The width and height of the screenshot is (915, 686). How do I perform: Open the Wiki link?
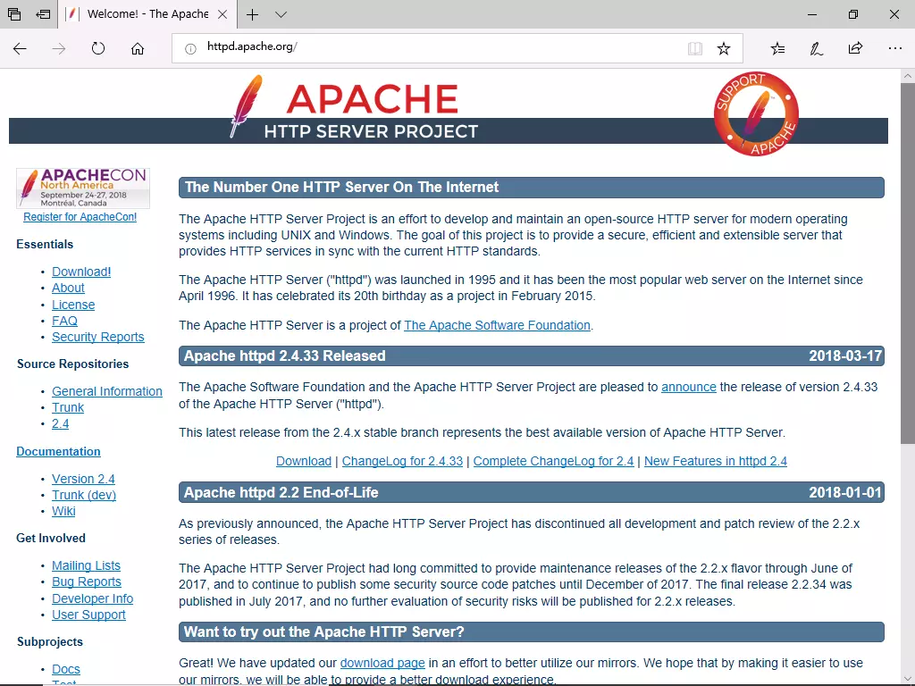coord(63,511)
